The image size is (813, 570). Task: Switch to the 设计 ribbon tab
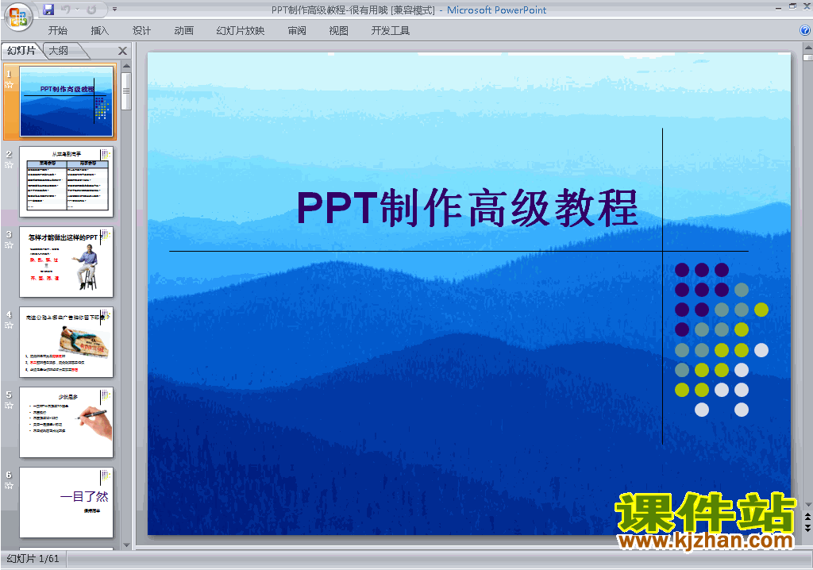(141, 31)
